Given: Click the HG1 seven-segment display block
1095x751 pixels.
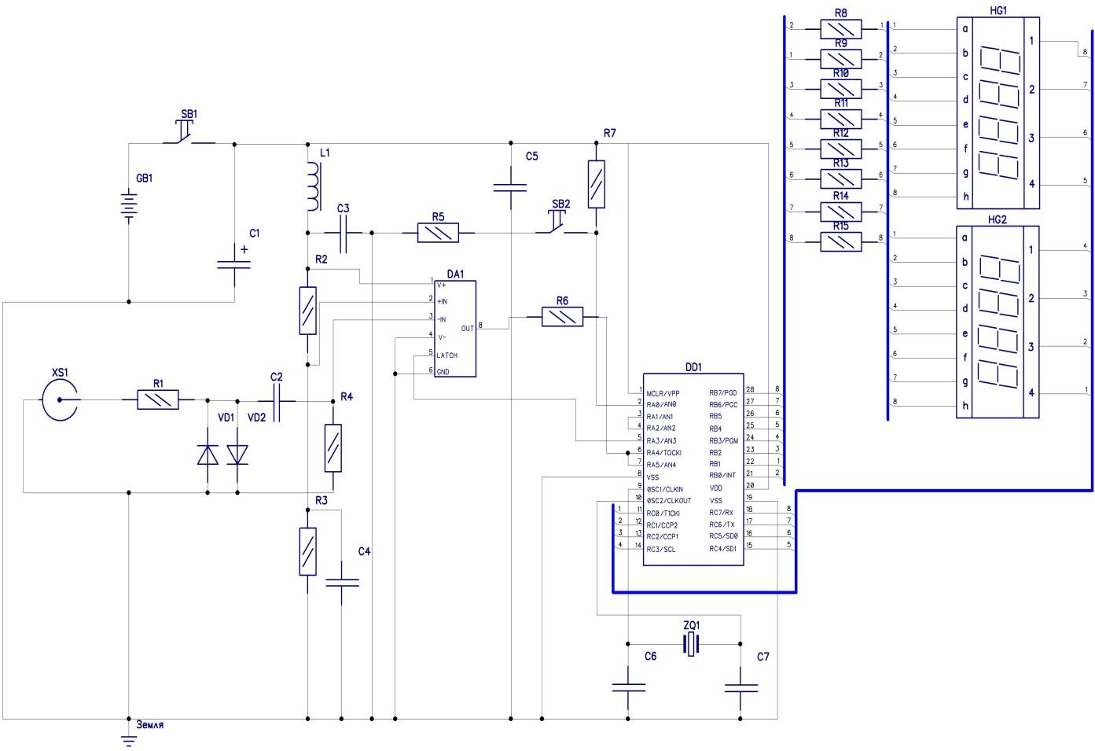Looking at the screenshot, I should [x=998, y=113].
